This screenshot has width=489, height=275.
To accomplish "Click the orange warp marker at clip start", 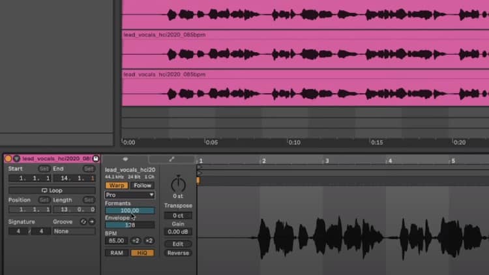I will tap(198, 181).
